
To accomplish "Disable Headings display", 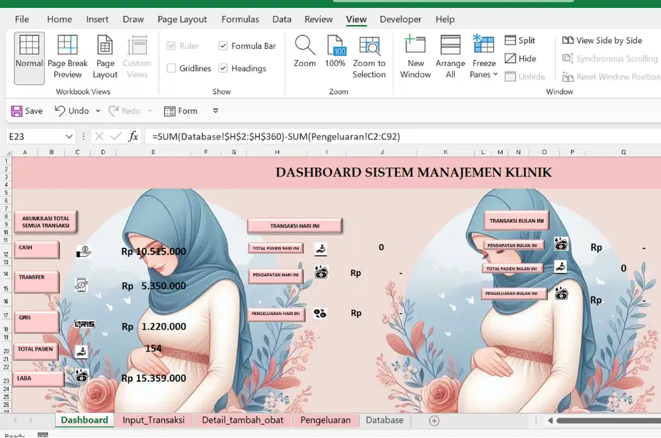I will (x=223, y=68).
